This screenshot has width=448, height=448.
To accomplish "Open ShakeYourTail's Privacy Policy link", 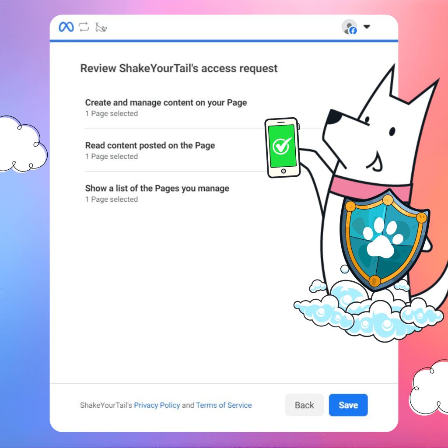I will pyautogui.click(x=157, y=405).
